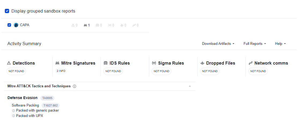The image size is (301, 122).
Task: Collapse the Mitre ATT&CK Tactics section
Action: (x=190, y=86)
